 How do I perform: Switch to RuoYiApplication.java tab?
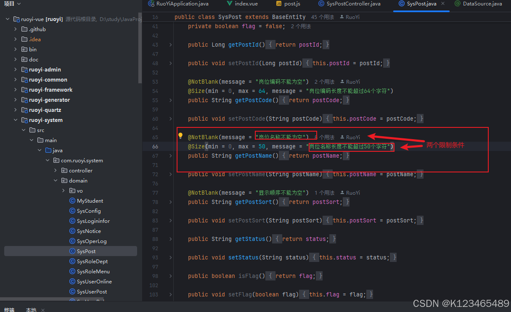[177, 4]
